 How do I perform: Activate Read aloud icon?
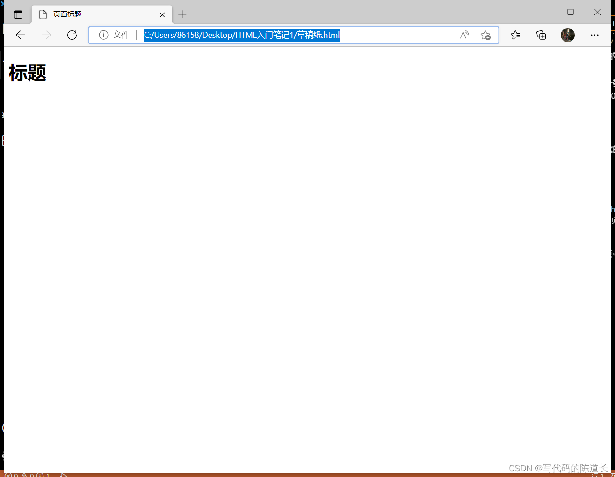pyautogui.click(x=464, y=35)
